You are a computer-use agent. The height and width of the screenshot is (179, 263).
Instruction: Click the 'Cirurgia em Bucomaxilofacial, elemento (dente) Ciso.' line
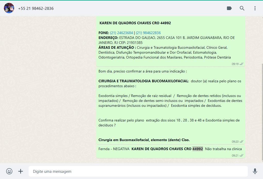[144, 140]
